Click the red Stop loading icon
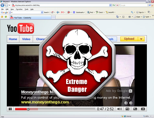Viewport: 154px width, 118px height. tap(117, 5)
